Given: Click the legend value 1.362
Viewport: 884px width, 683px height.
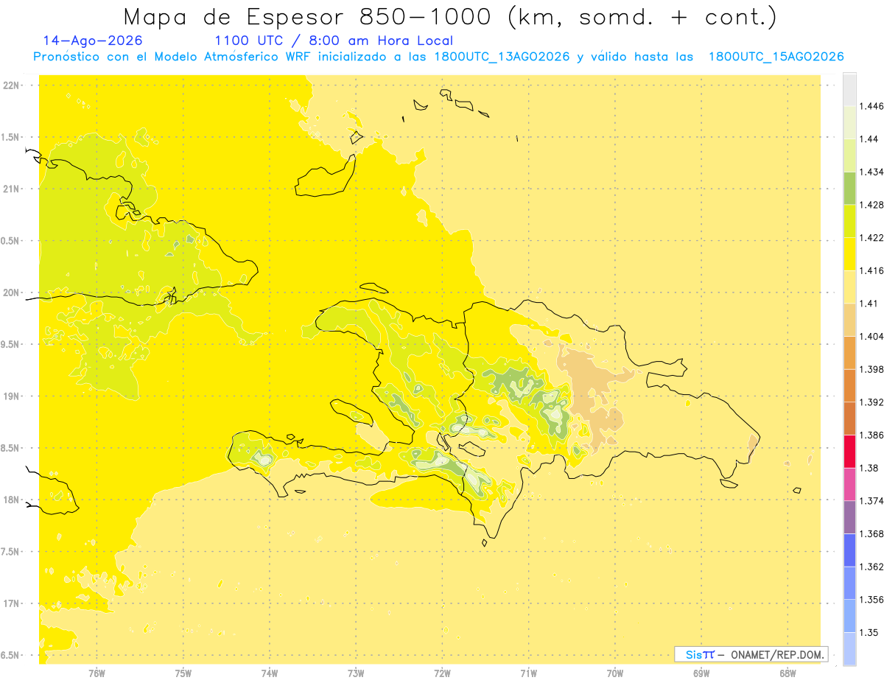Looking at the screenshot, I should pyautogui.click(x=872, y=567).
